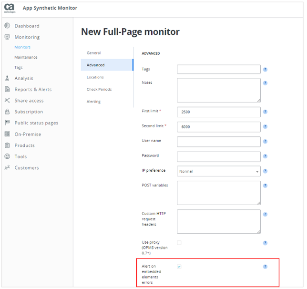Open help for the Notes field
307x289 pixels.
click(x=265, y=83)
